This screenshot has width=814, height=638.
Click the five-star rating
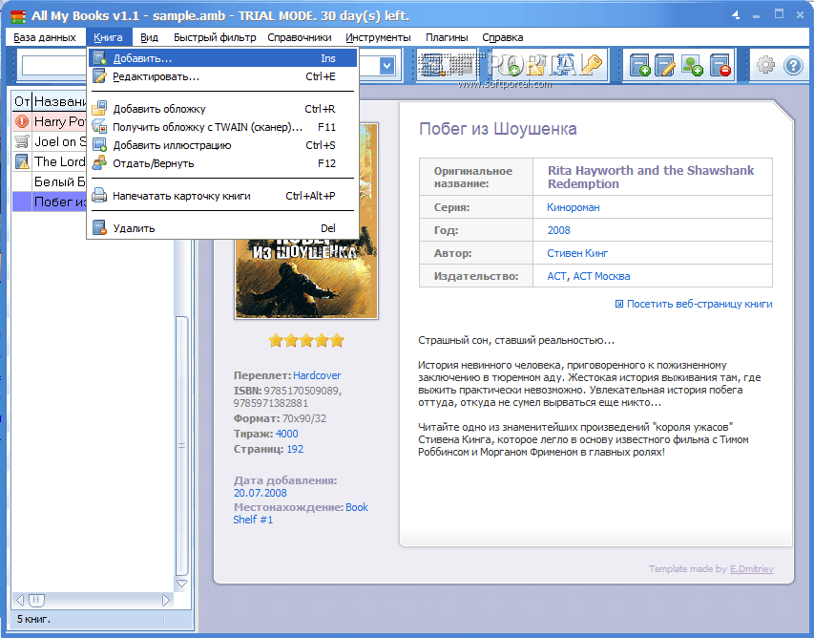[306, 340]
